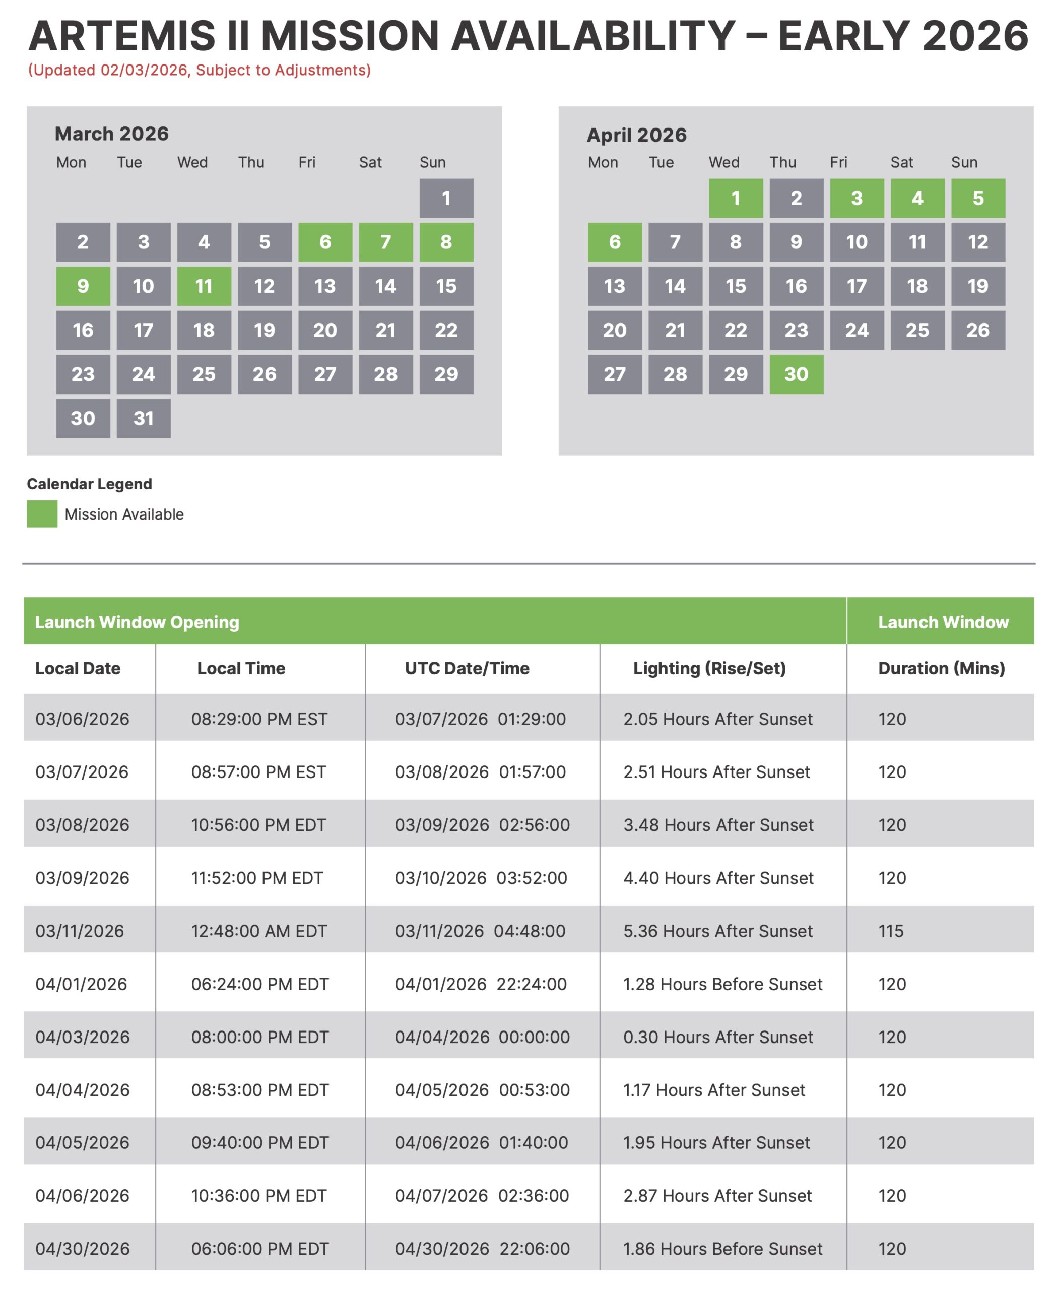Select March 6 on the March calendar
Screen dimensions: 1054x1290
325,242
